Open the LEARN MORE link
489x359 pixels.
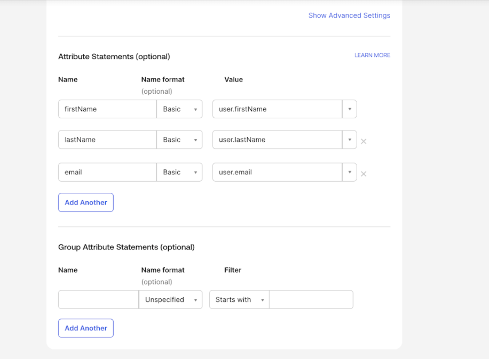373,55
